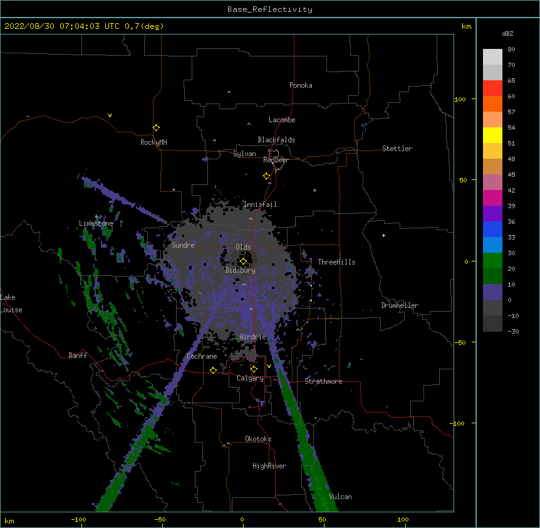Image resolution: width=540 pixels, height=528 pixels.
Task: Select the Stettler label
Action: (397, 149)
